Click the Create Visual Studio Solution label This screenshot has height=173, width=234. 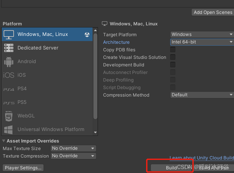click(135, 57)
